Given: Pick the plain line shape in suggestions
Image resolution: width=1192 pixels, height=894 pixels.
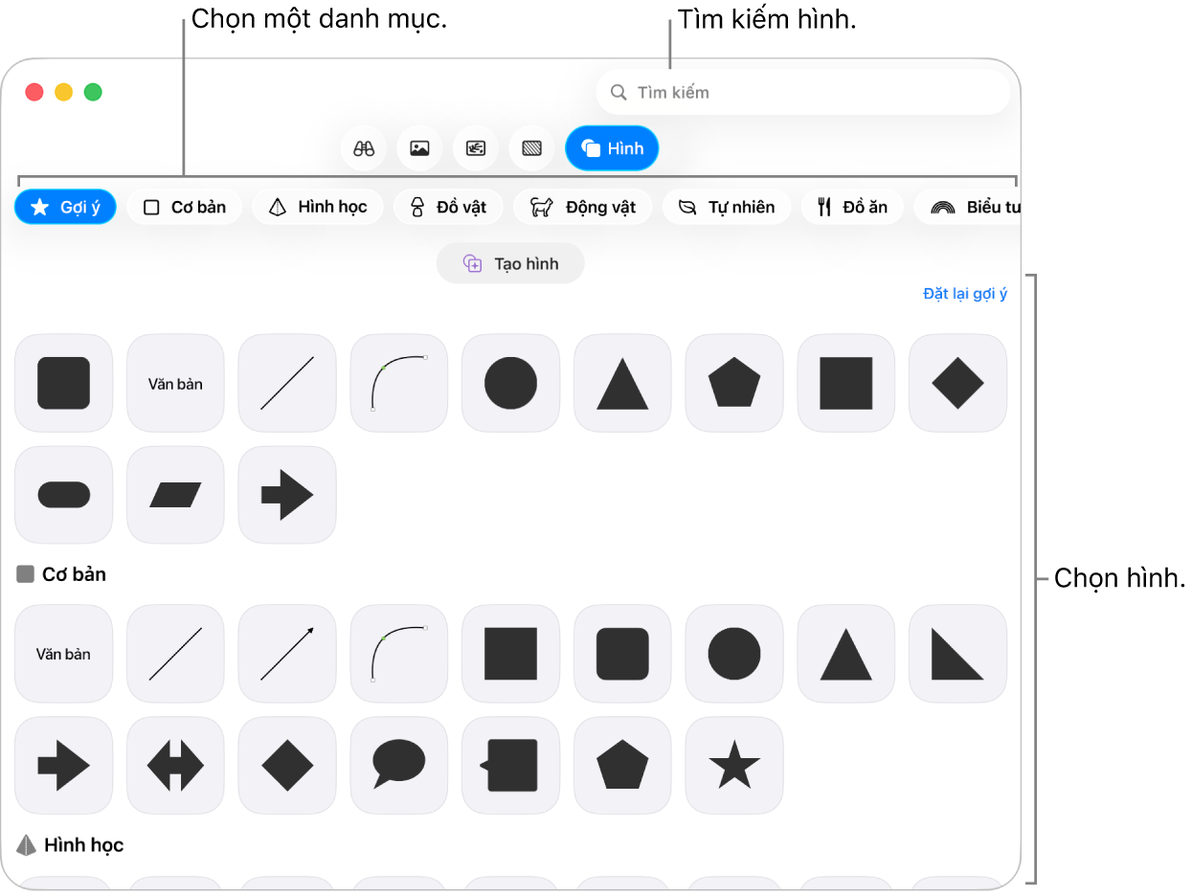Looking at the screenshot, I should [287, 383].
